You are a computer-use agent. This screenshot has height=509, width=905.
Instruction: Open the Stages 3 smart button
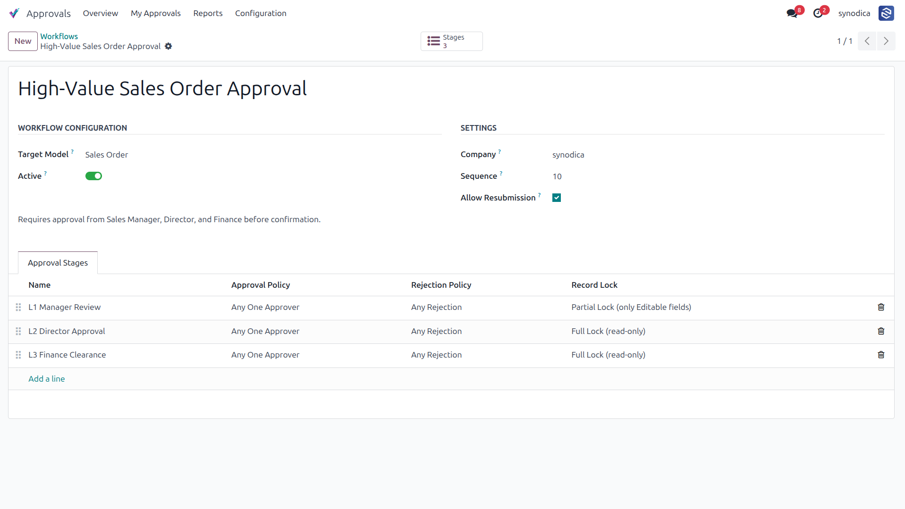pos(451,41)
